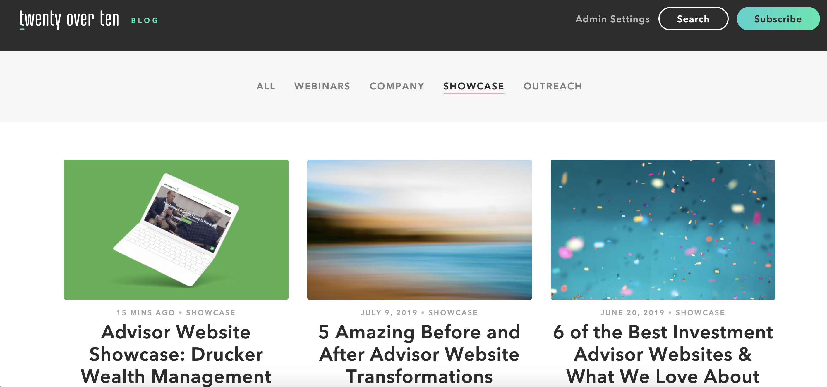Screen dimensions: 827x387
Task: Switch to the COMPANY tab
Action: (397, 86)
